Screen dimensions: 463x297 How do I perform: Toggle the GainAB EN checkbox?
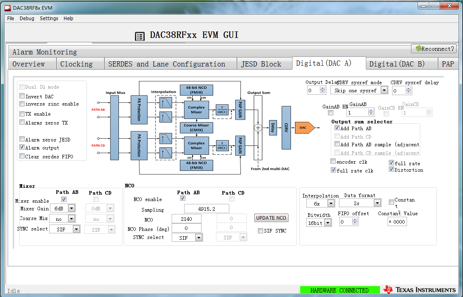(331, 113)
